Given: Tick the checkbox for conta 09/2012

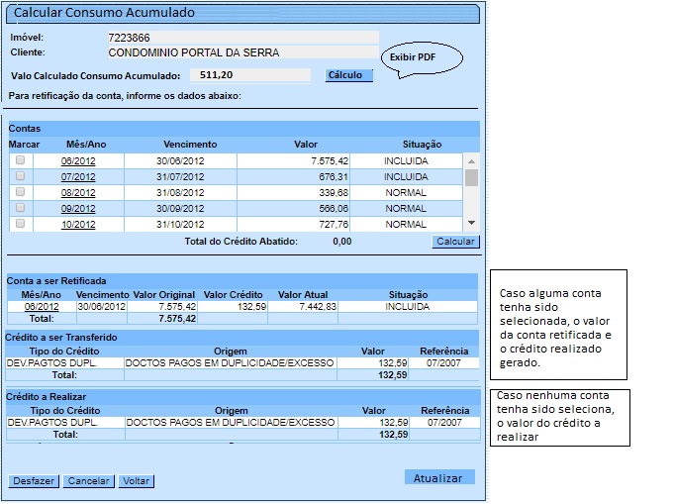Looking at the screenshot, I should 20,208.
